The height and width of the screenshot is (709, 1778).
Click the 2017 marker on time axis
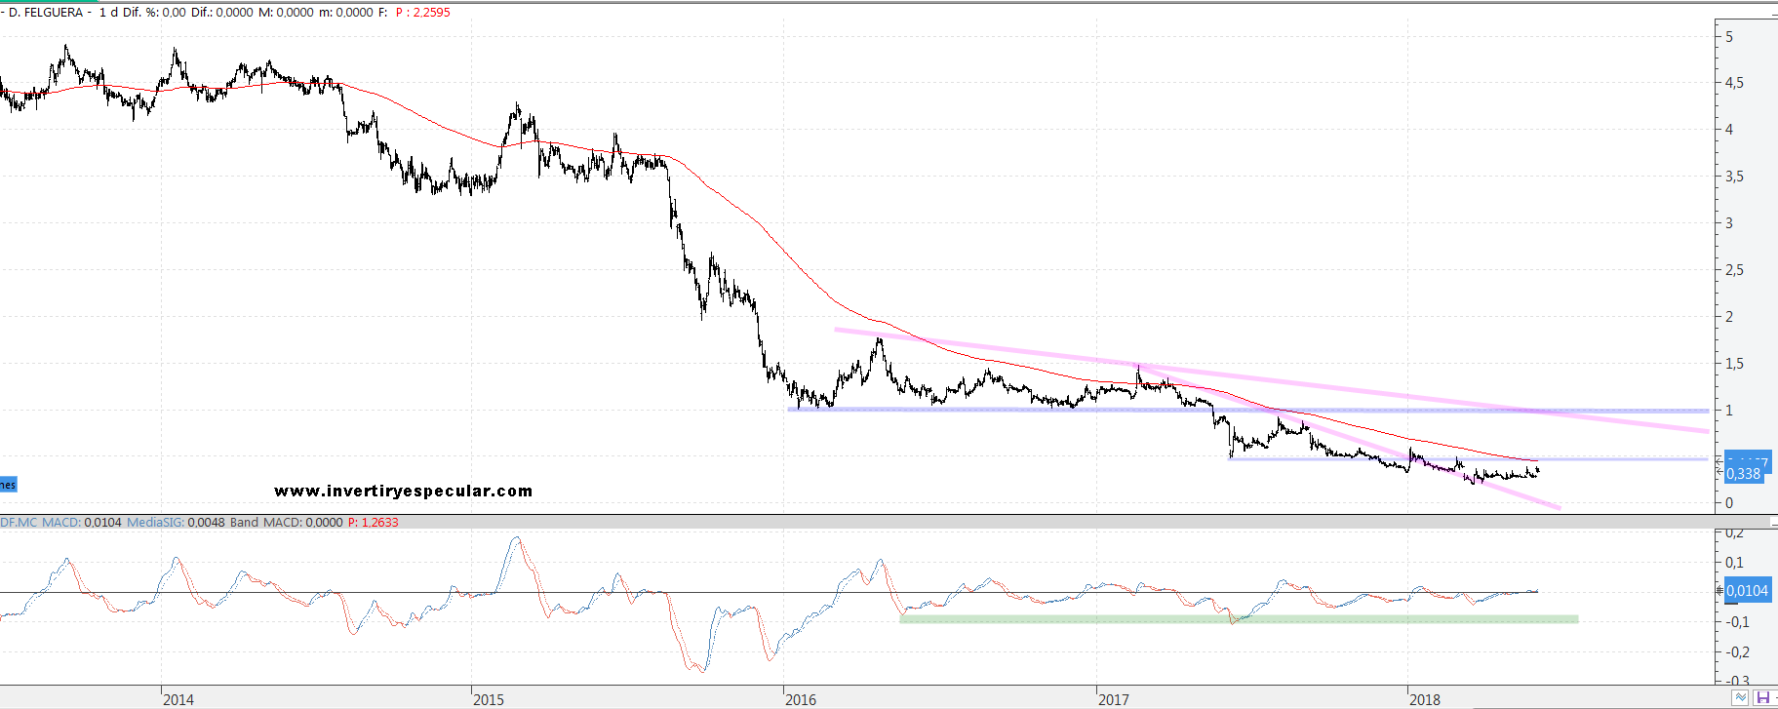point(1113,699)
